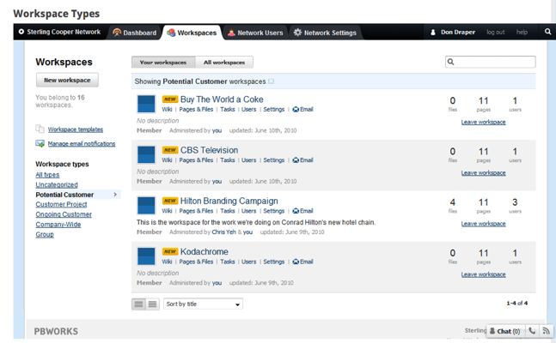Leave the Buy The World a Coke workspace
556x343 pixels.
tap(483, 122)
